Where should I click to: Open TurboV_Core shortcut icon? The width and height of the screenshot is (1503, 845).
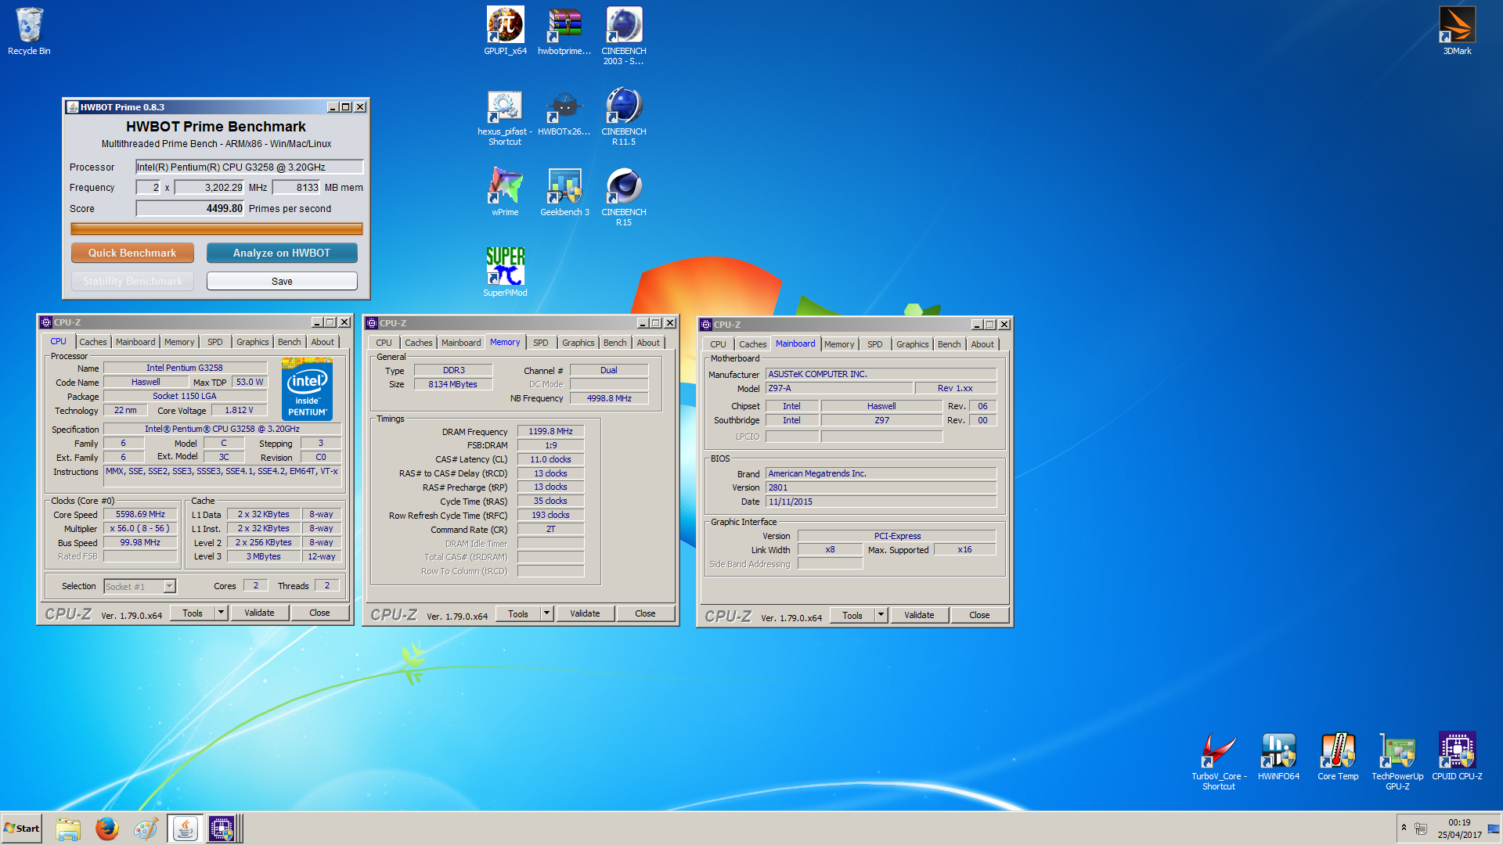coord(1219,761)
